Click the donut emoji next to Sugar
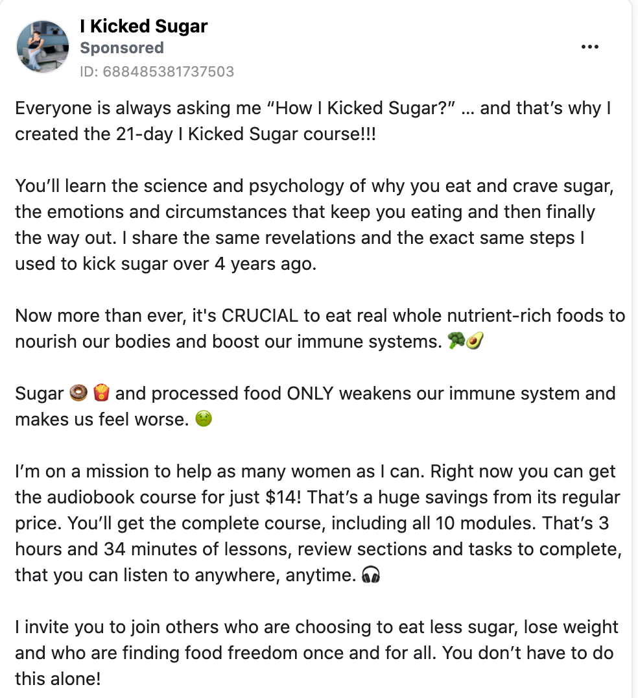The image size is (638, 698). click(x=78, y=392)
